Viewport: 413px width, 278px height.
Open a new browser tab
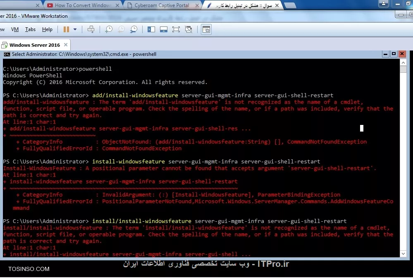[x=290, y=5]
